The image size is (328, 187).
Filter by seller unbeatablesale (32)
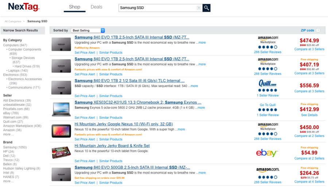point(17,105)
